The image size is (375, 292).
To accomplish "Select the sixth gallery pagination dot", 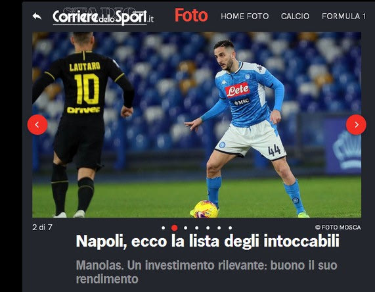I will [x=219, y=228].
